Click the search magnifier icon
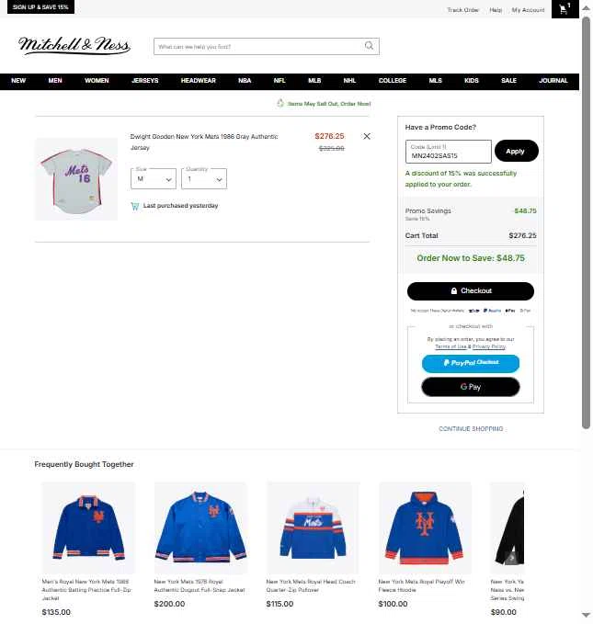The height and width of the screenshot is (624, 593). pos(370,46)
